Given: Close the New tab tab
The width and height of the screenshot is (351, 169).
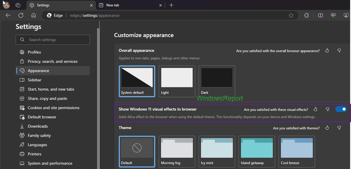Looking at the screenshot, I should 161,5.
